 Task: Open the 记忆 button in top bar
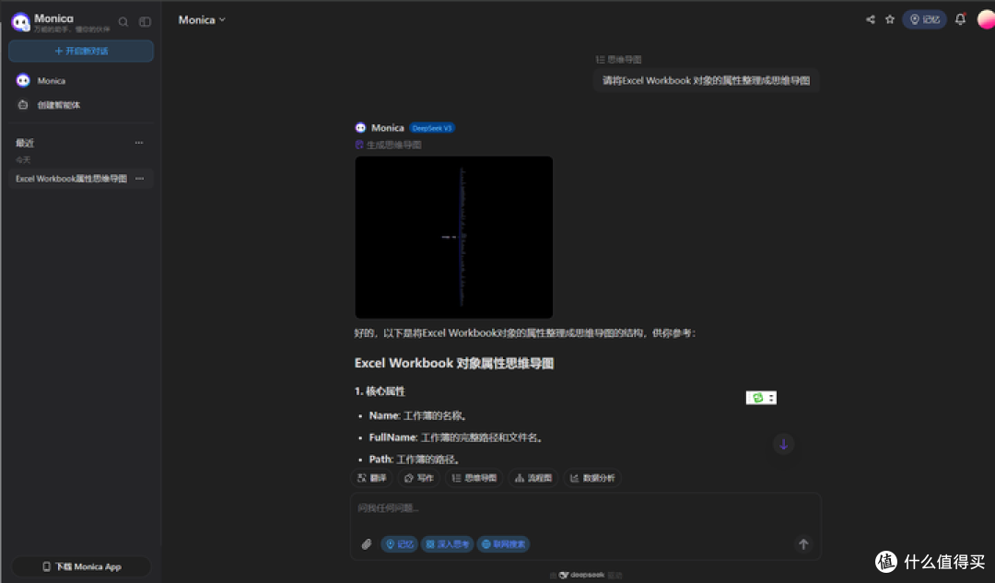click(924, 19)
